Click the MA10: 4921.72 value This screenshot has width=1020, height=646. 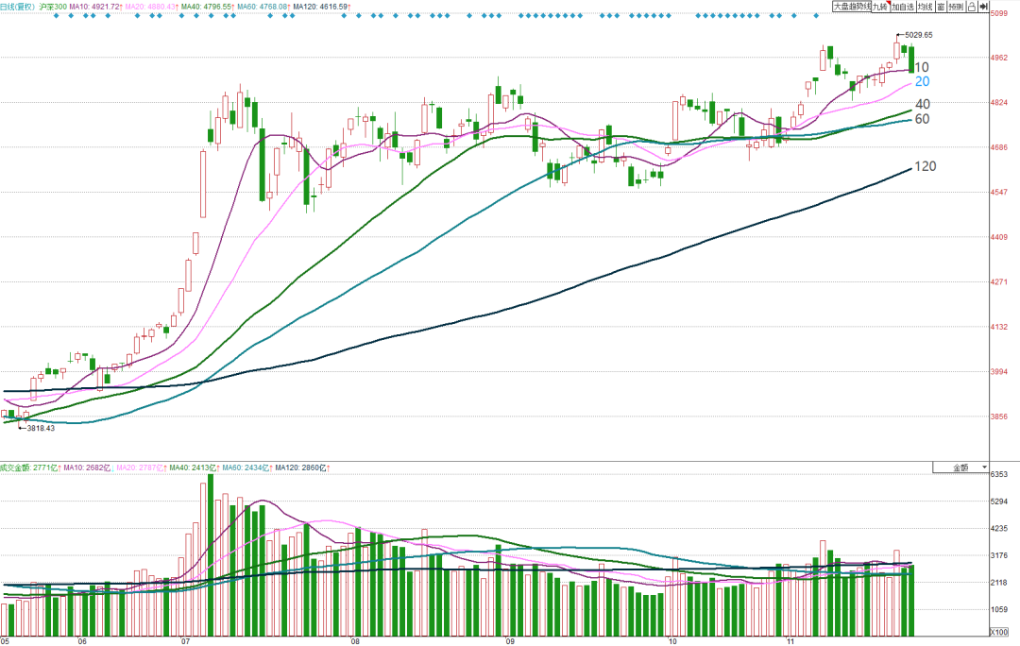pyautogui.click(x=94, y=7)
